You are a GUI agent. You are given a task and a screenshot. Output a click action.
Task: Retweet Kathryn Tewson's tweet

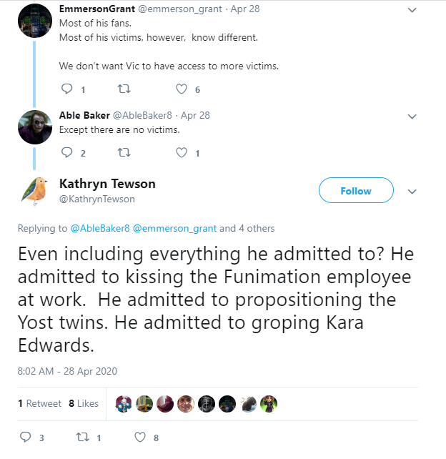click(x=82, y=438)
